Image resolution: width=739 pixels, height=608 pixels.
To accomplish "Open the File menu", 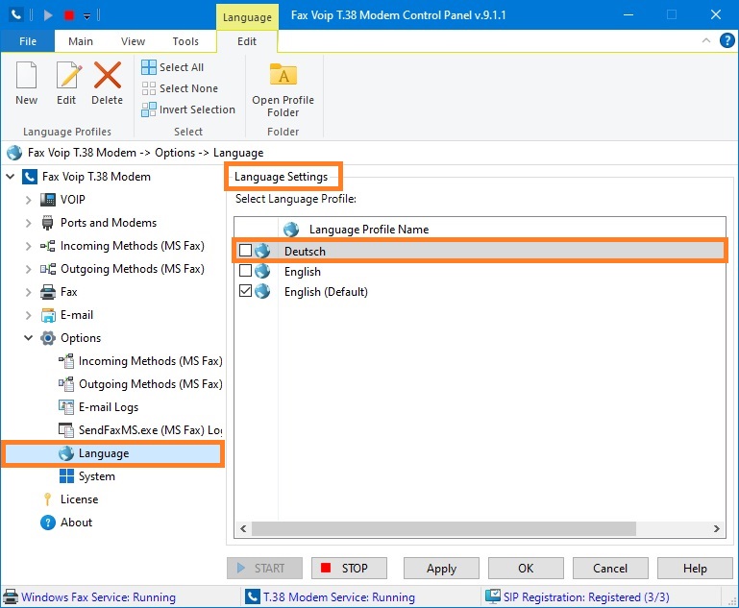I will (x=27, y=41).
